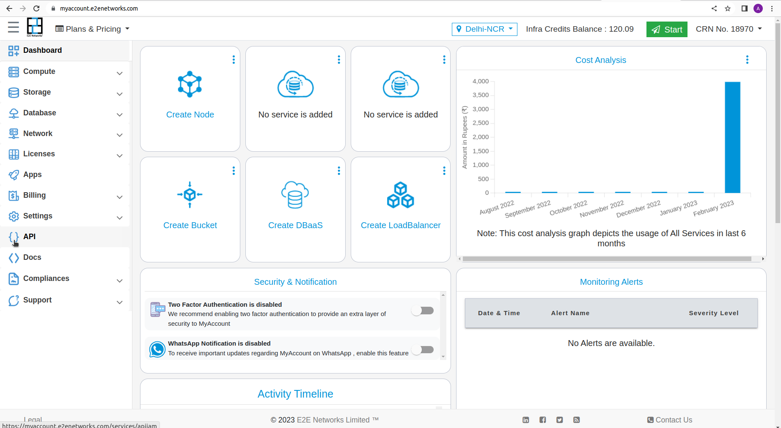Click the Cost Analysis horizontal scrollbar
This screenshot has height=428, width=781.
coord(607,259)
